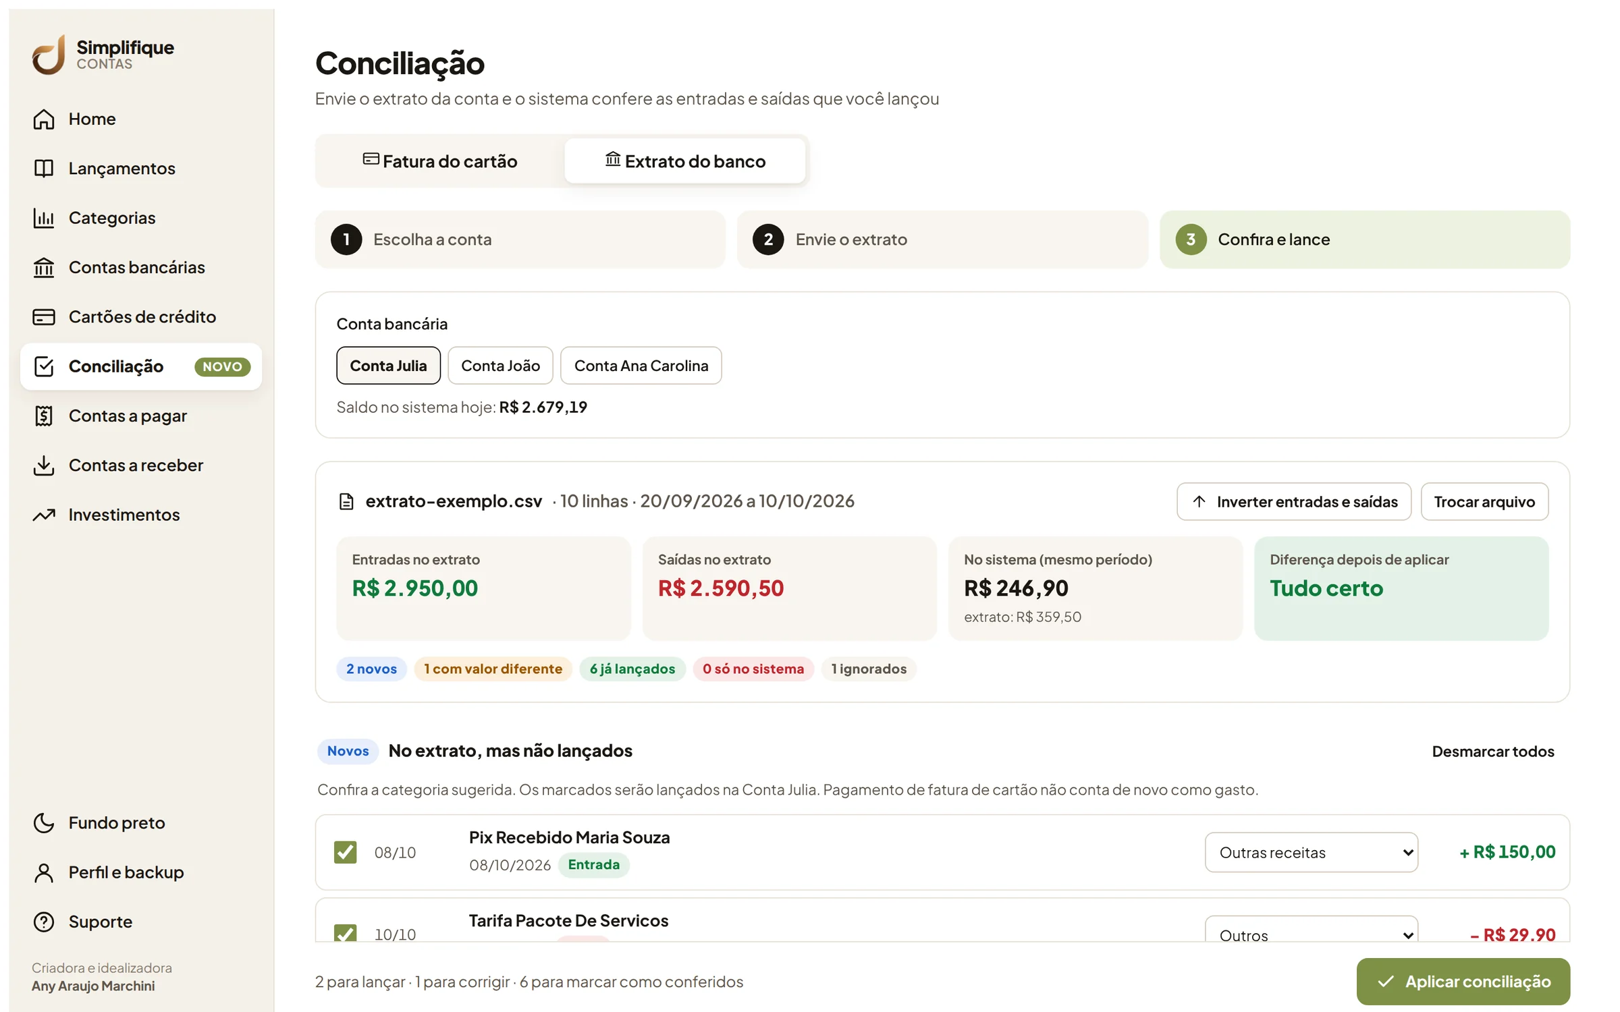The height and width of the screenshot is (1012, 1620).
Task: Go to step 1 Escolha a conta
Action: (x=520, y=240)
